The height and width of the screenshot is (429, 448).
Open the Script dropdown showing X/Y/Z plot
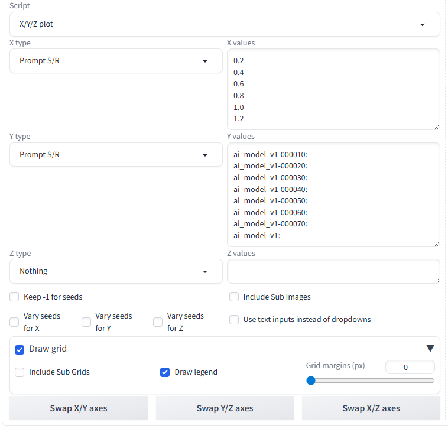pos(225,25)
